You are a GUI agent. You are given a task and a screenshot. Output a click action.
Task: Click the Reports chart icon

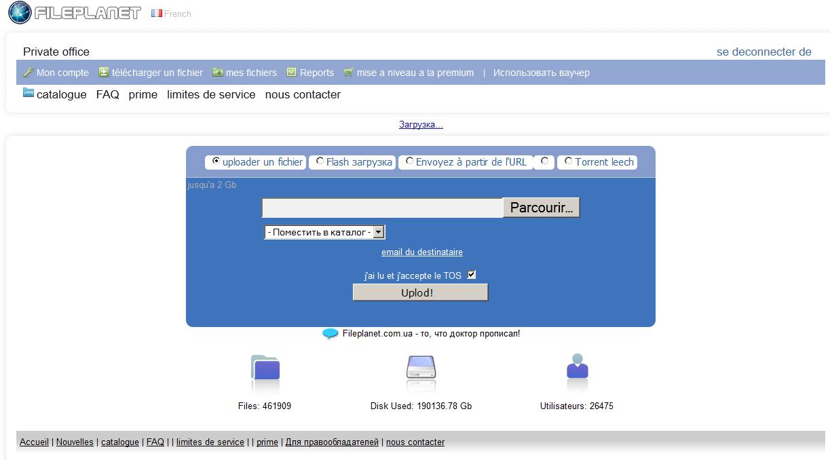click(x=292, y=73)
